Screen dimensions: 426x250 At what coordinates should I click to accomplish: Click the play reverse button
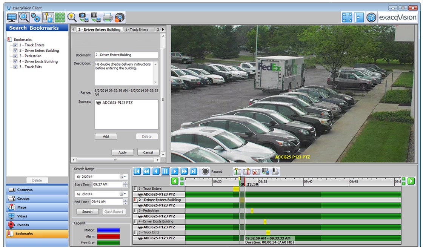156,171
